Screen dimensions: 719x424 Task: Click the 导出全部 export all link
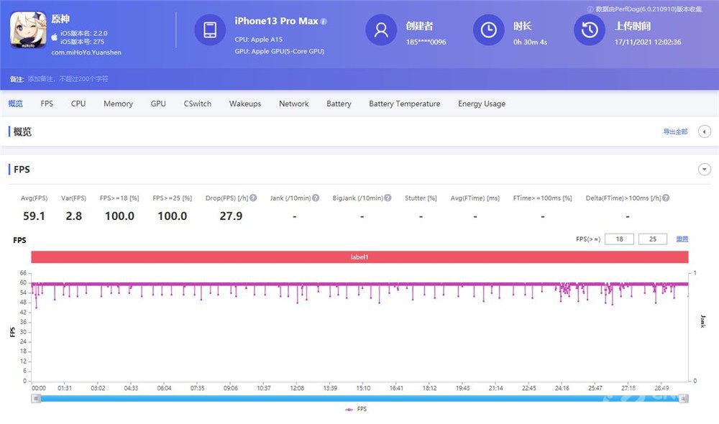tap(675, 132)
